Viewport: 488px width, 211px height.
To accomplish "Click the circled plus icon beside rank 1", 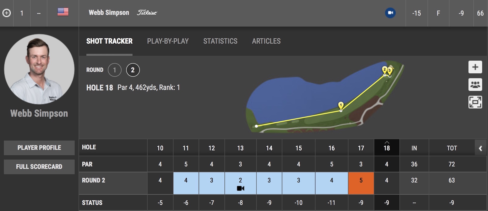I will pyautogui.click(x=7, y=13).
